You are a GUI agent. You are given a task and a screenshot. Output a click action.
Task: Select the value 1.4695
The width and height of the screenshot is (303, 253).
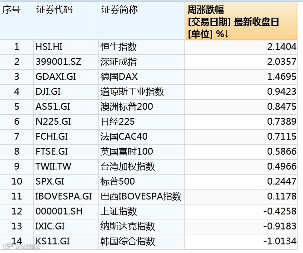(282, 77)
